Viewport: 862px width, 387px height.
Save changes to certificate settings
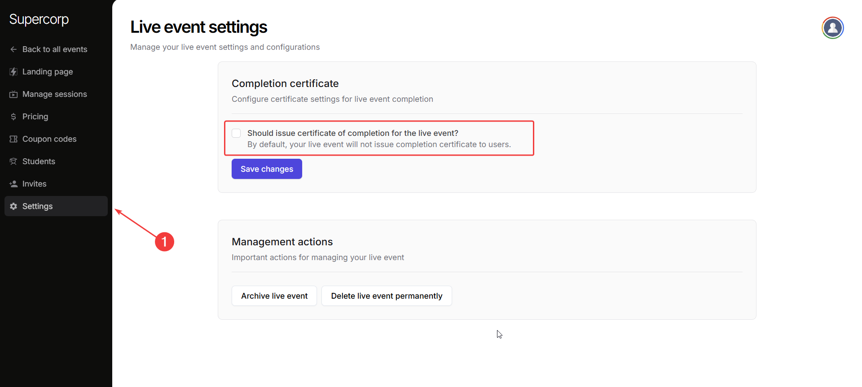[x=267, y=169]
